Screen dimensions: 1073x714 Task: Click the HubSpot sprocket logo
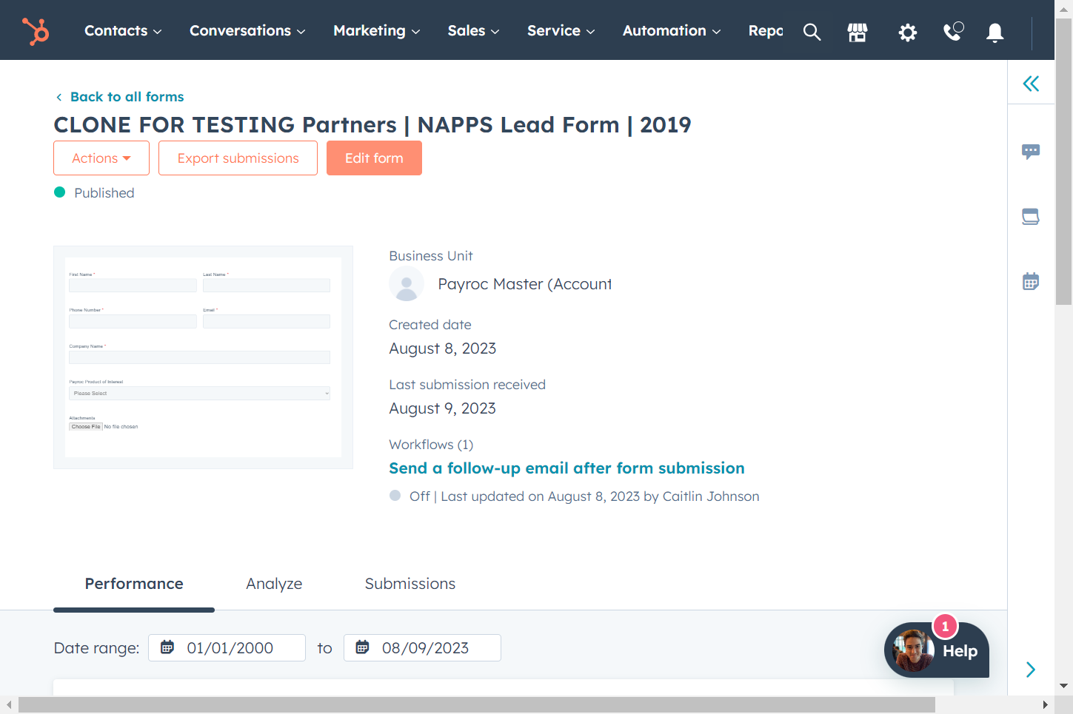coord(36,31)
